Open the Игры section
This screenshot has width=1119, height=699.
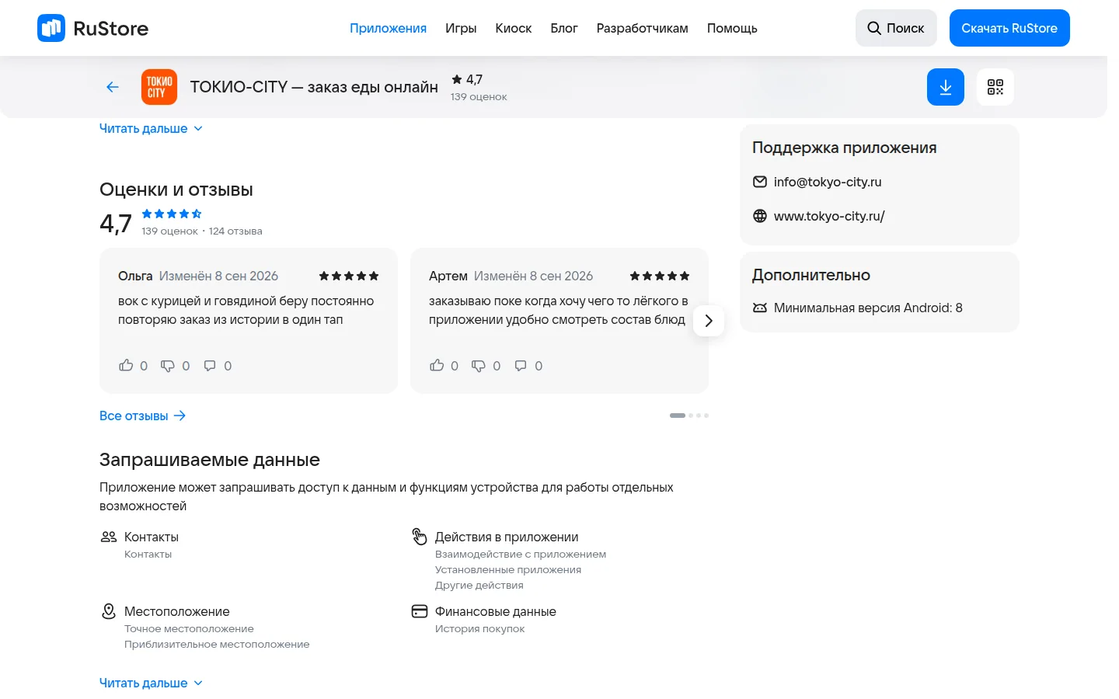tap(461, 28)
